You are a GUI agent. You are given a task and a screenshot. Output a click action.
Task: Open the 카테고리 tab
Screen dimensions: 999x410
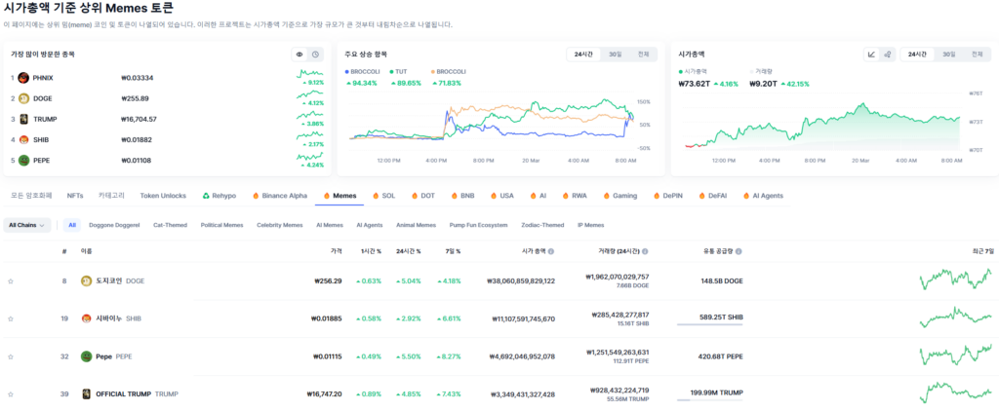point(112,196)
